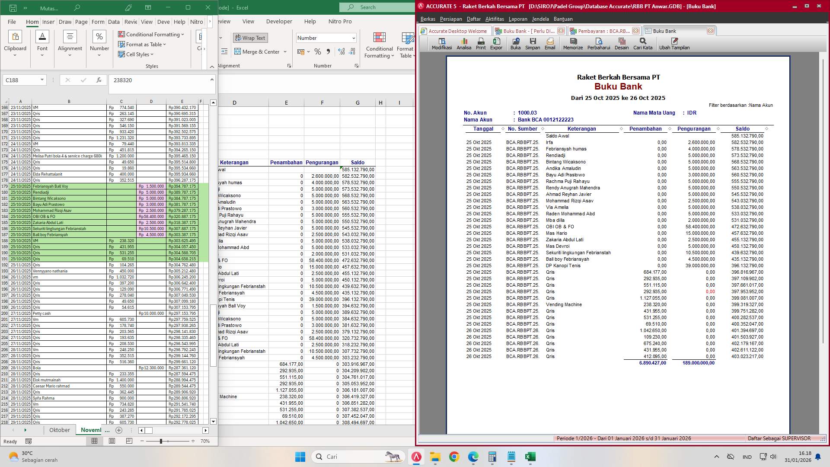Switch to the Oktober sheet tab
The width and height of the screenshot is (830, 467).
pos(59,430)
